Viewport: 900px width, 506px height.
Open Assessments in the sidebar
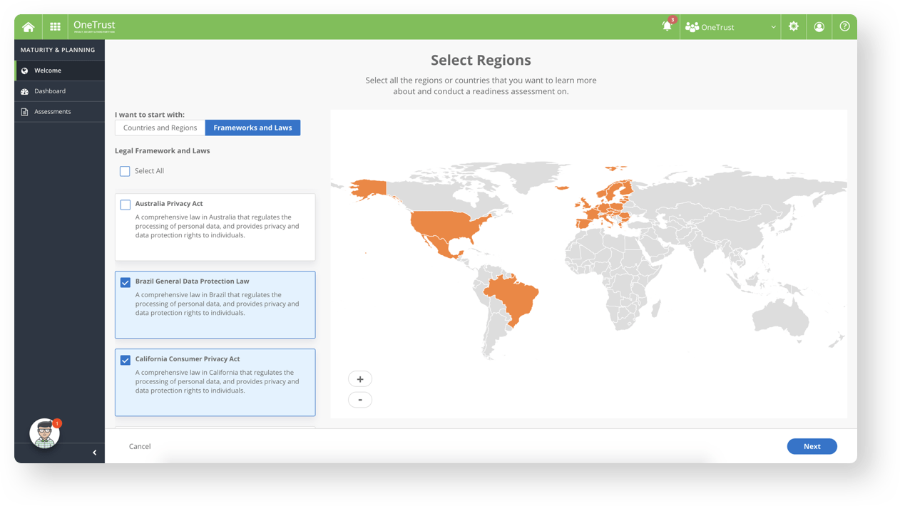tap(60, 112)
